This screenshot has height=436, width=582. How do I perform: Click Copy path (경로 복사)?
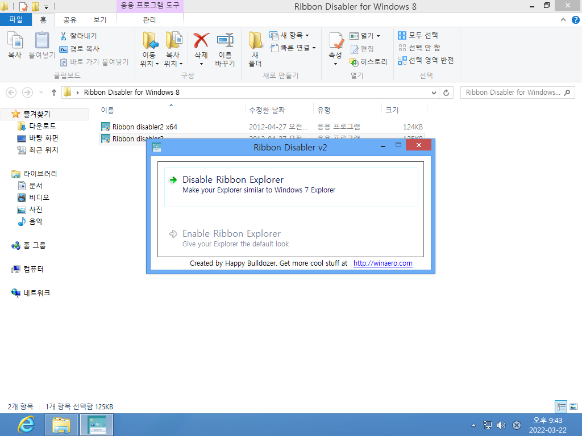(x=79, y=49)
